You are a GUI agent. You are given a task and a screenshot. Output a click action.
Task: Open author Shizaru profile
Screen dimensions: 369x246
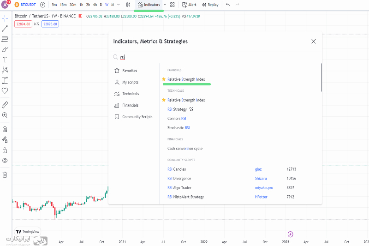coord(261,179)
